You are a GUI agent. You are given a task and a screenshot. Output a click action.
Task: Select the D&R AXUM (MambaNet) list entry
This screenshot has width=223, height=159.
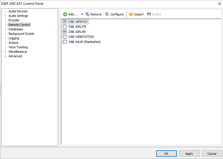click(x=84, y=42)
